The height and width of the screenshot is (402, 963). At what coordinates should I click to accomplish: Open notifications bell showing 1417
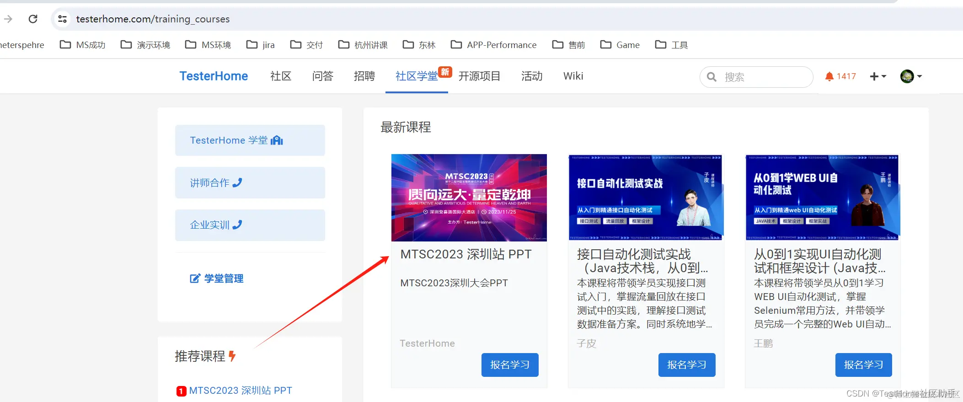[x=840, y=76]
